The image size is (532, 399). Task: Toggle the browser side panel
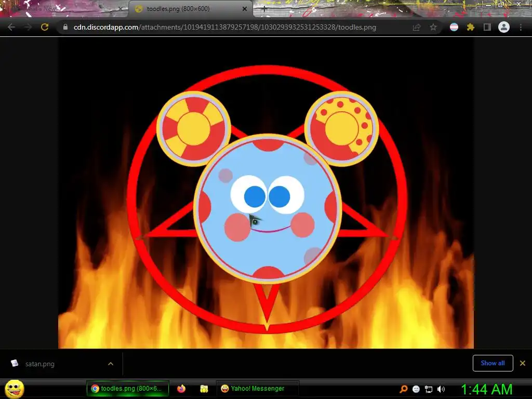pyautogui.click(x=487, y=27)
